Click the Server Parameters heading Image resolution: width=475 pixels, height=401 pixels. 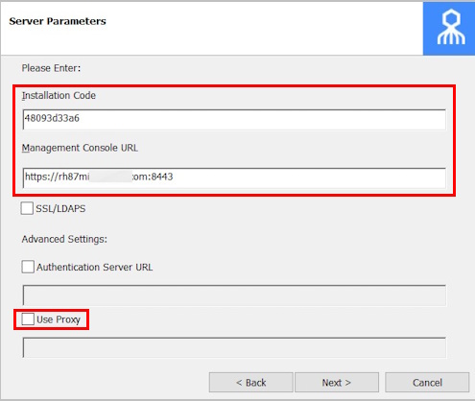click(x=58, y=21)
